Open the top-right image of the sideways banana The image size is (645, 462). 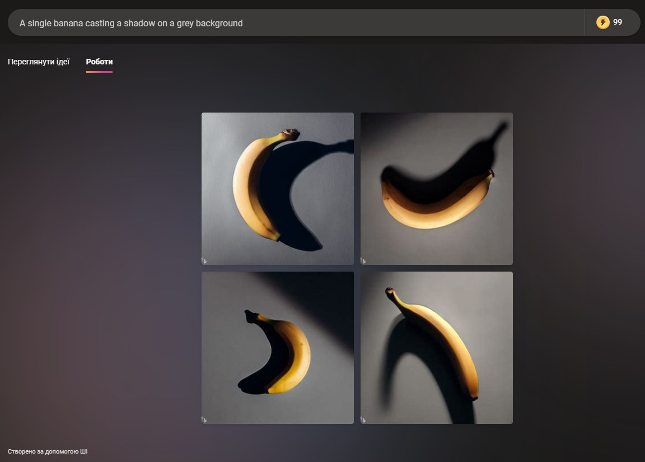click(437, 188)
